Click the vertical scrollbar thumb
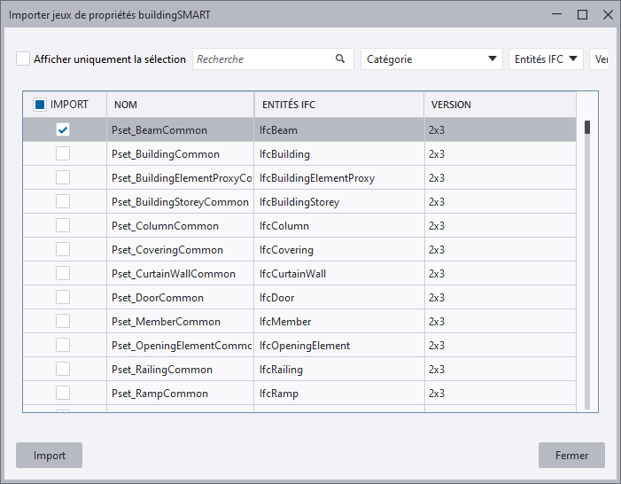Viewport: 621px width, 484px height. pyautogui.click(x=587, y=128)
